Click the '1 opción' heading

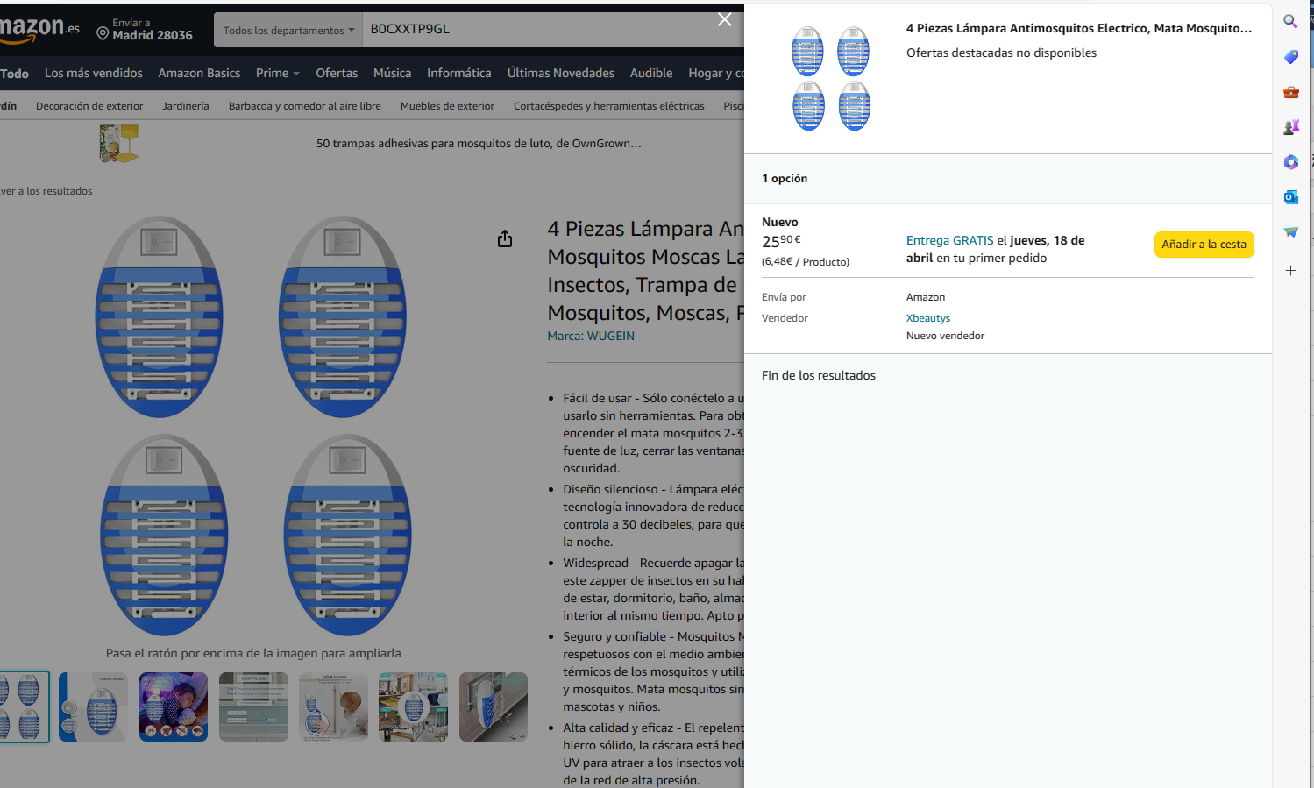click(785, 178)
